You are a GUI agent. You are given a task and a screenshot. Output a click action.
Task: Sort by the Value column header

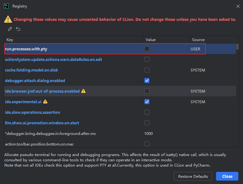click(x=151, y=40)
